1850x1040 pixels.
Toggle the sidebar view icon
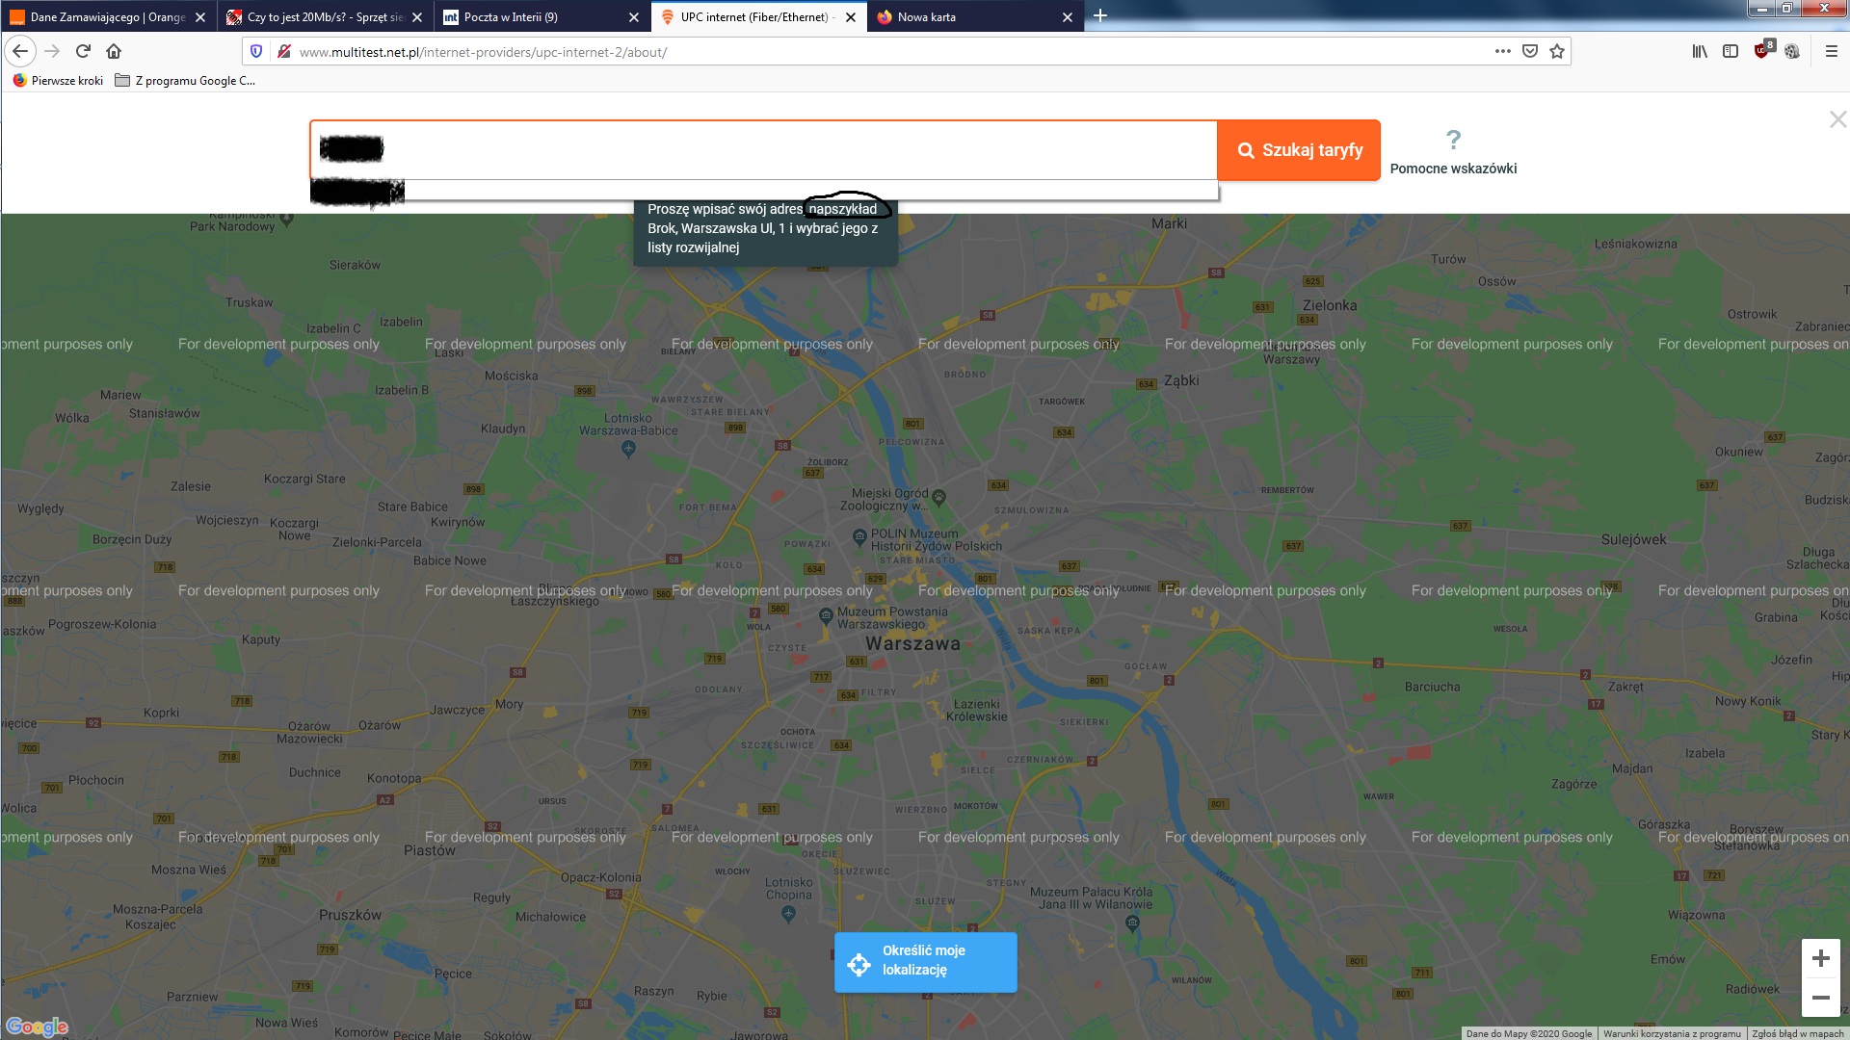(1731, 51)
